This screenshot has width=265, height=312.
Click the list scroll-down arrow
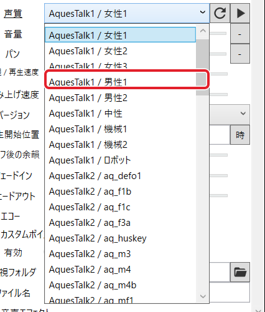[203, 296]
